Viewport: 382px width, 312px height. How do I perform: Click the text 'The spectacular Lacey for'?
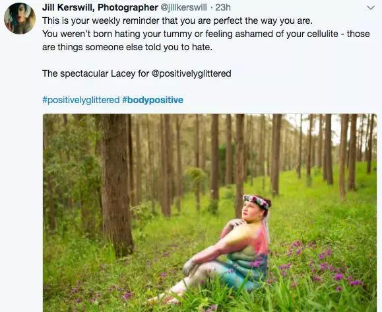[96, 73]
